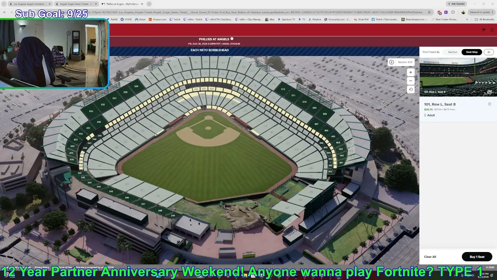Open the browser extensions puzzle icon
Viewport: 497px width, 280px height.
click(x=453, y=12)
